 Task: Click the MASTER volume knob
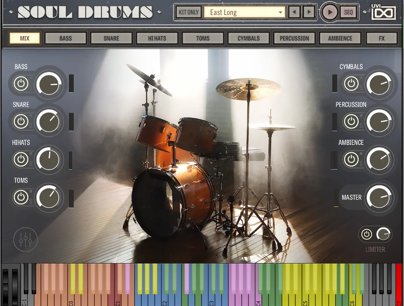click(x=379, y=198)
